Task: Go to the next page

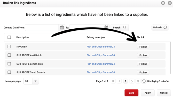Action: pos(132,81)
